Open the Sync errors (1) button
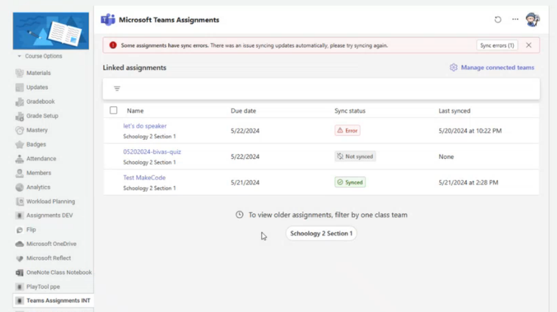 pyautogui.click(x=497, y=45)
